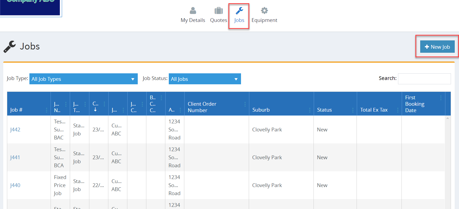Open job J441 link
Viewport: 459px width, 209px height.
click(x=15, y=157)
